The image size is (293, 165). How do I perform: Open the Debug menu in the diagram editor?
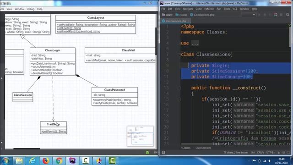(31, 9)
